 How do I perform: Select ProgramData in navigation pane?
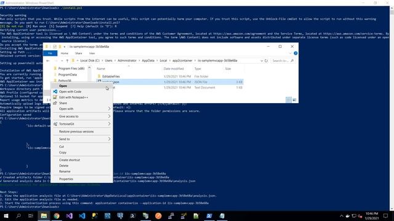67,75
